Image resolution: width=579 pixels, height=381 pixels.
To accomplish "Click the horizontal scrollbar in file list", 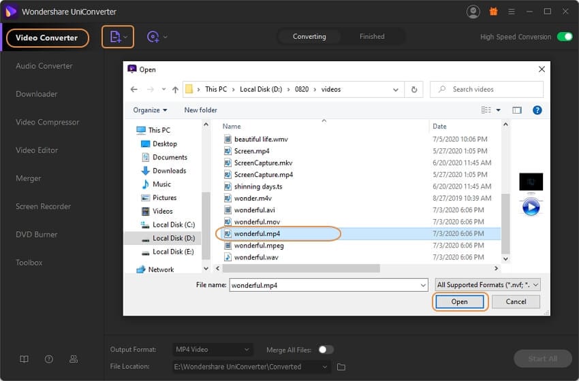I will point(301,268).
